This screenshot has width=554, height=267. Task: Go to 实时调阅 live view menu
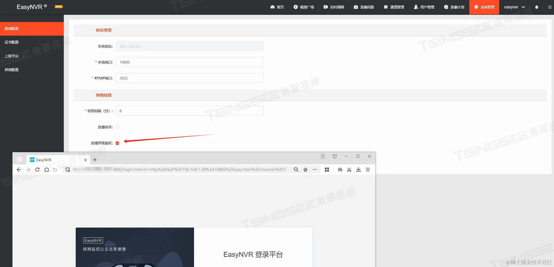coord(334,7)
